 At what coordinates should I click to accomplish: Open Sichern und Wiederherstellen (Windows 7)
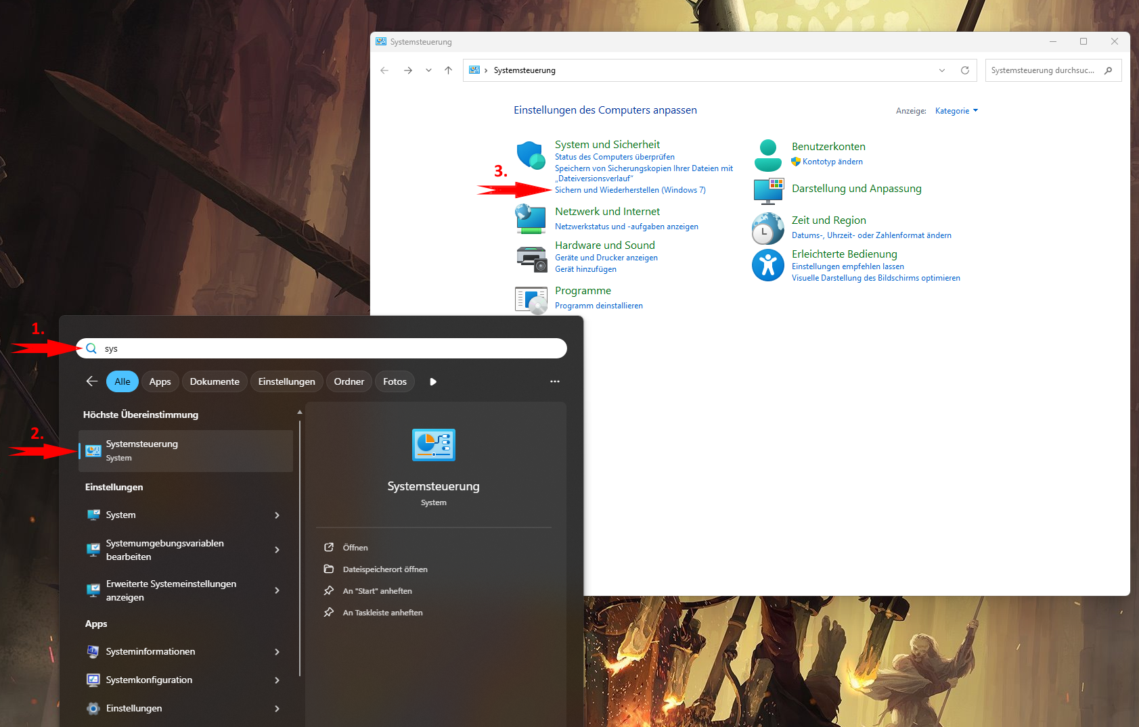point(630,190)
